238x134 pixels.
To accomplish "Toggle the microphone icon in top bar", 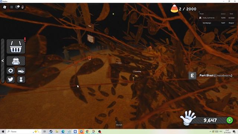I will pos(23,7).
